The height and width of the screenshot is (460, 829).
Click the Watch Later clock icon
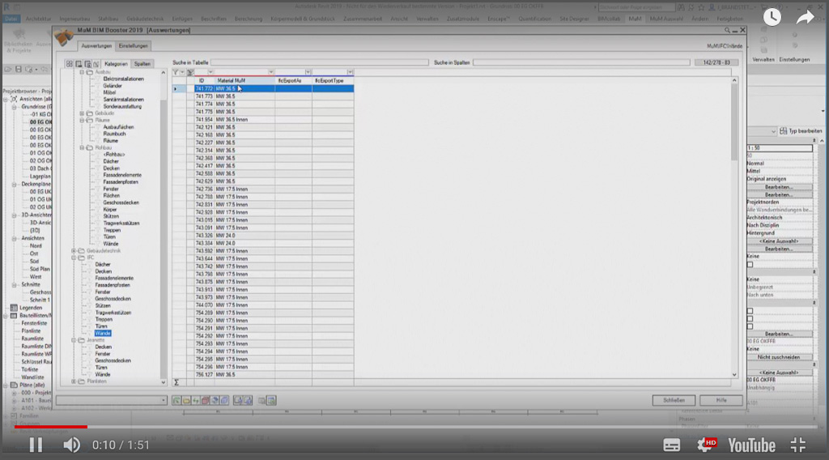coord(772,17)
